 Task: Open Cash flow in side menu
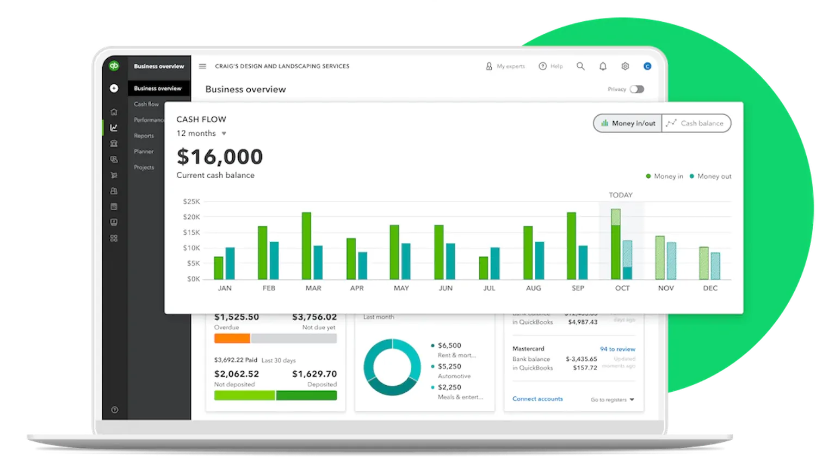tap(146, 104)
